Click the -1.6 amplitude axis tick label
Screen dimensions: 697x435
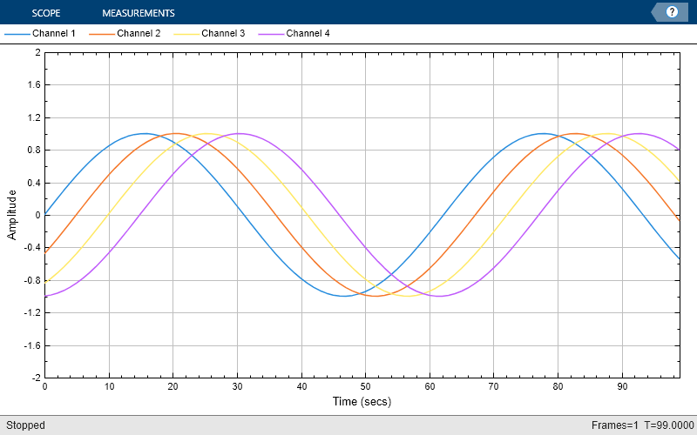click(x=33, y=345)
